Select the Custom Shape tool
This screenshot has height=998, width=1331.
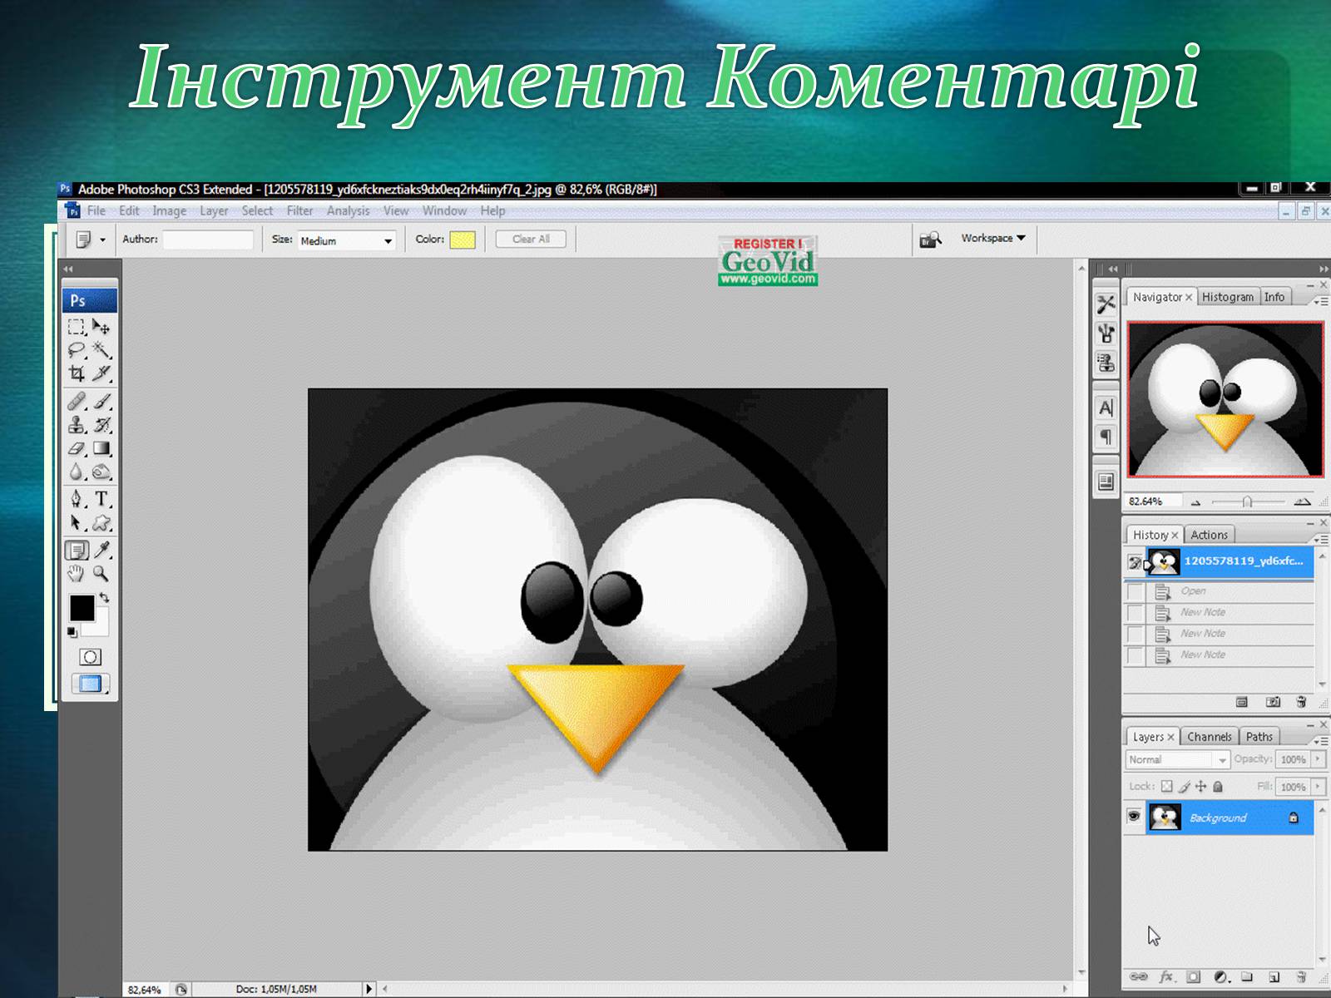pyautogui.click(x=101, y=522)
